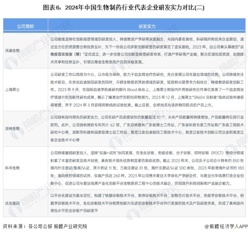Image resolution: width=248 pixels, height=234 pixels.
Task: Click the 沃森生物 R&D description paragraph
Action: click(x=147, y=51)
